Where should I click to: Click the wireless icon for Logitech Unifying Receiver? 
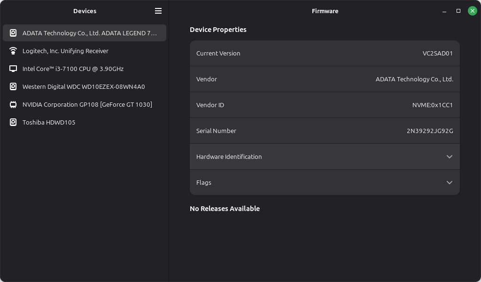point(13,51)
